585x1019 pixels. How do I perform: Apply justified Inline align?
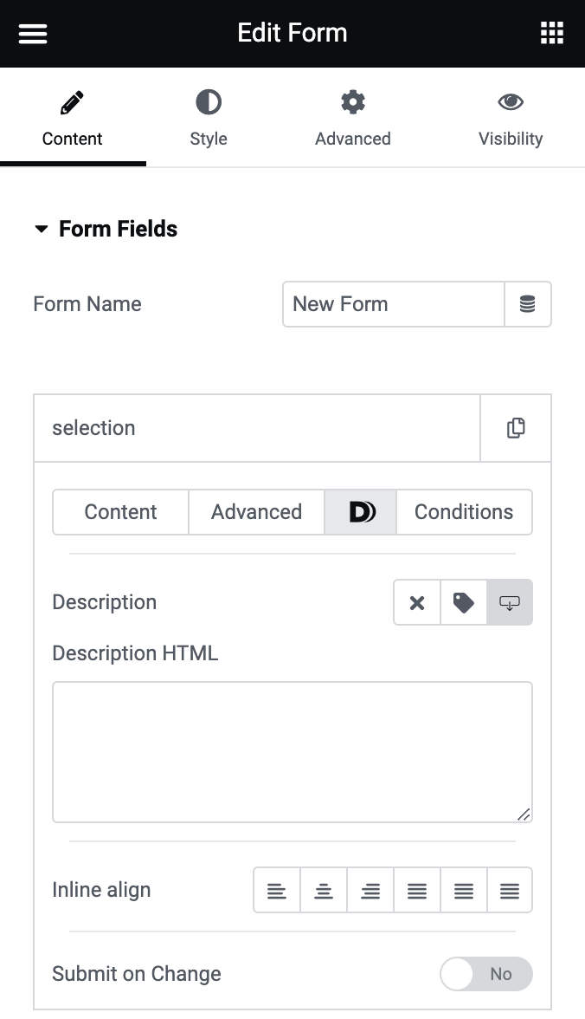click(417, 890)
